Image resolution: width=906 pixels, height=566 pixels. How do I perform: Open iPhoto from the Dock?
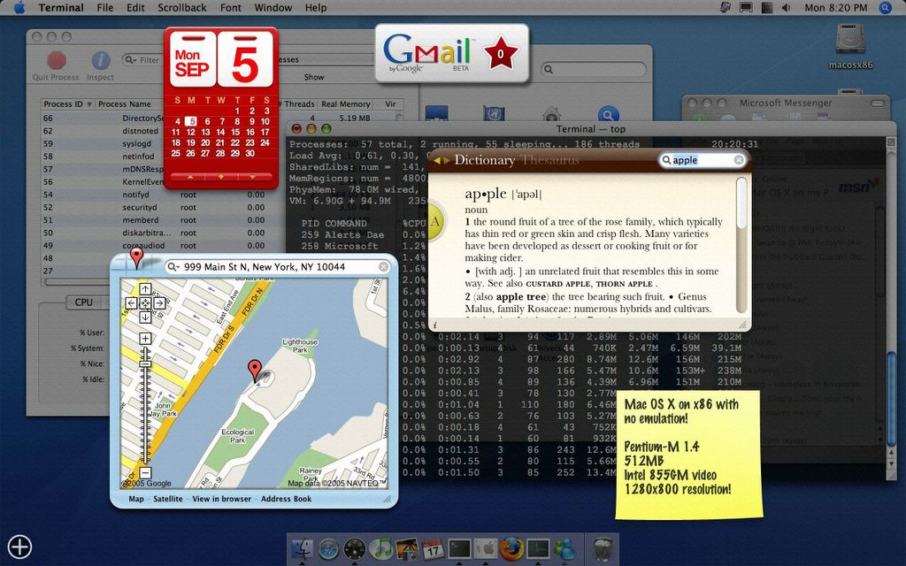coord(407,548)
